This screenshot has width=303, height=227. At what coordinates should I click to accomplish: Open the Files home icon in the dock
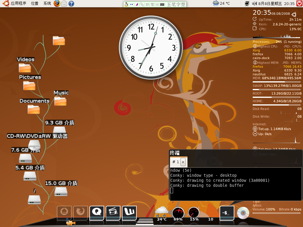click(64, 213)
